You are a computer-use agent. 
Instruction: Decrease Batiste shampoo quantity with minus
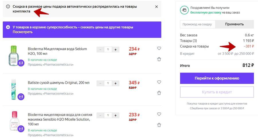click(x=100, y=83)
